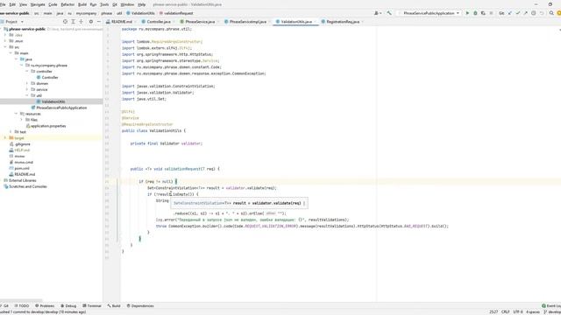Open the Help menu
The image size is (561, 315).
(x=142, y=4)
